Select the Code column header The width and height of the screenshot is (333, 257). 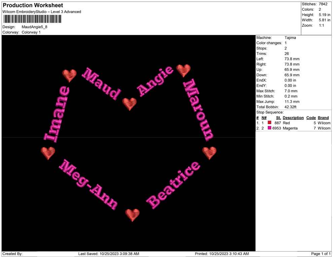311,118
